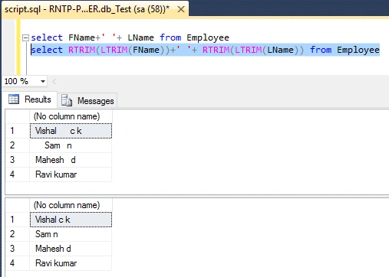Viewport: 389px width, 277px height.
Task: Select the first grid's column header
Action: pos(71,116)
